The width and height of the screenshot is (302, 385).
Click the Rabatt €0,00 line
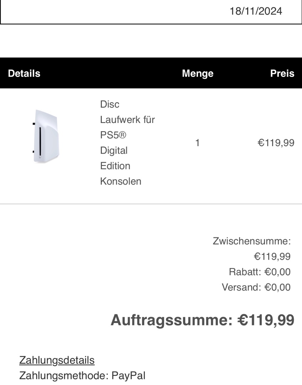click(260, 272)
